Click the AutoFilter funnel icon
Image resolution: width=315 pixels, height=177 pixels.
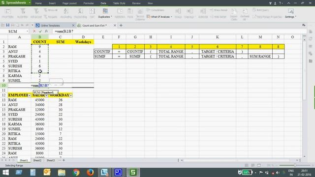point(23,11)
